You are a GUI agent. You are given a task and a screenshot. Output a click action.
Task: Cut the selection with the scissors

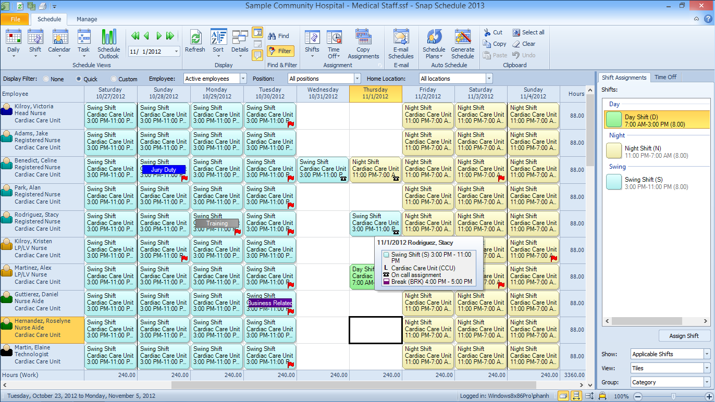click(x=493, y=32)
